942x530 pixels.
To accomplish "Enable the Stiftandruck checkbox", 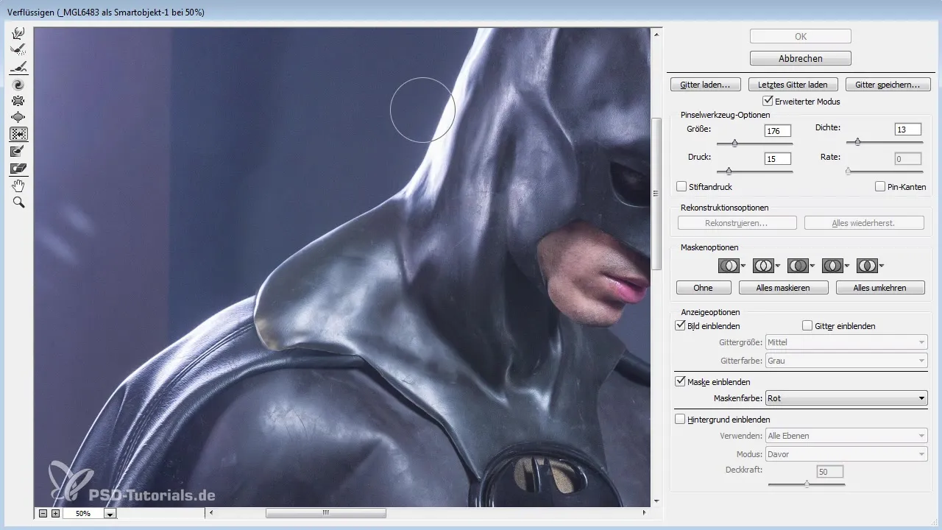I will (681, 187).
